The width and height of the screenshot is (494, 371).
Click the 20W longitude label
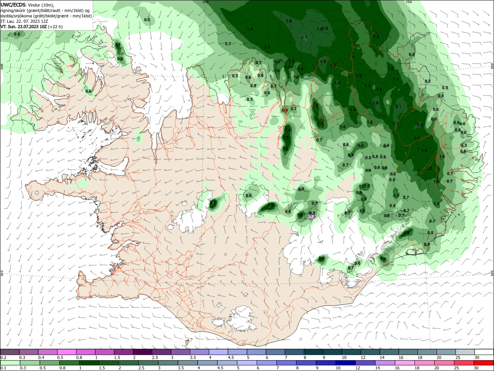point(206,2)
